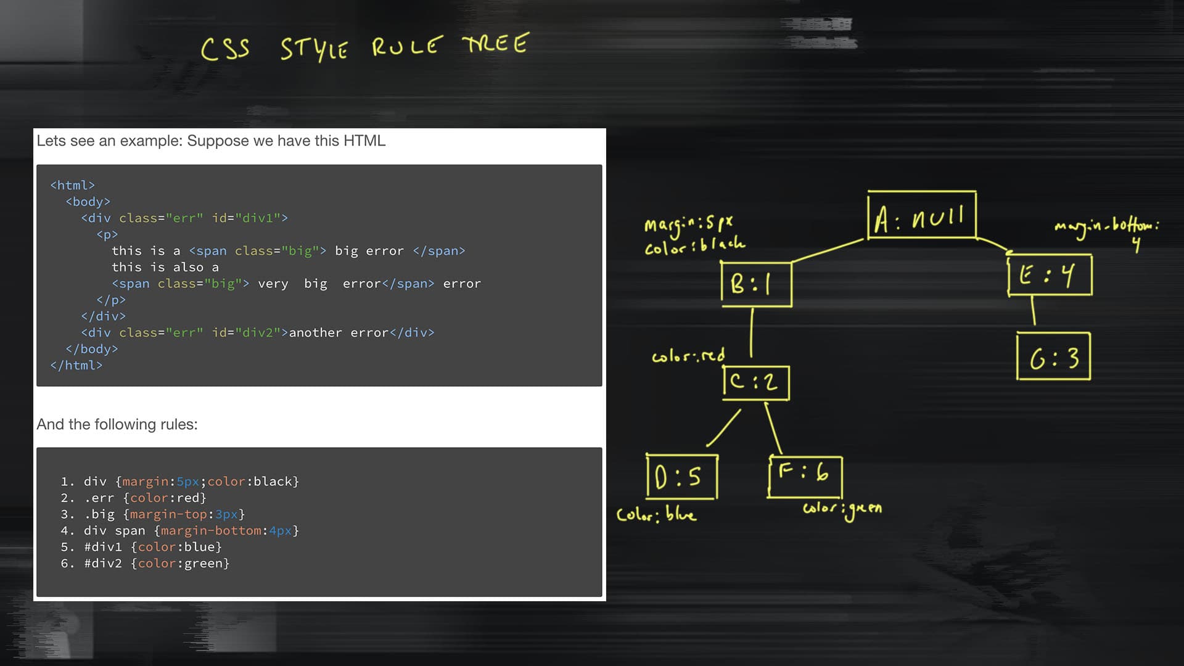The image size is (1184, 666).
Task: Click the 'CSS Style Rule Tree' handwritten title
Action: click(365, 47)
